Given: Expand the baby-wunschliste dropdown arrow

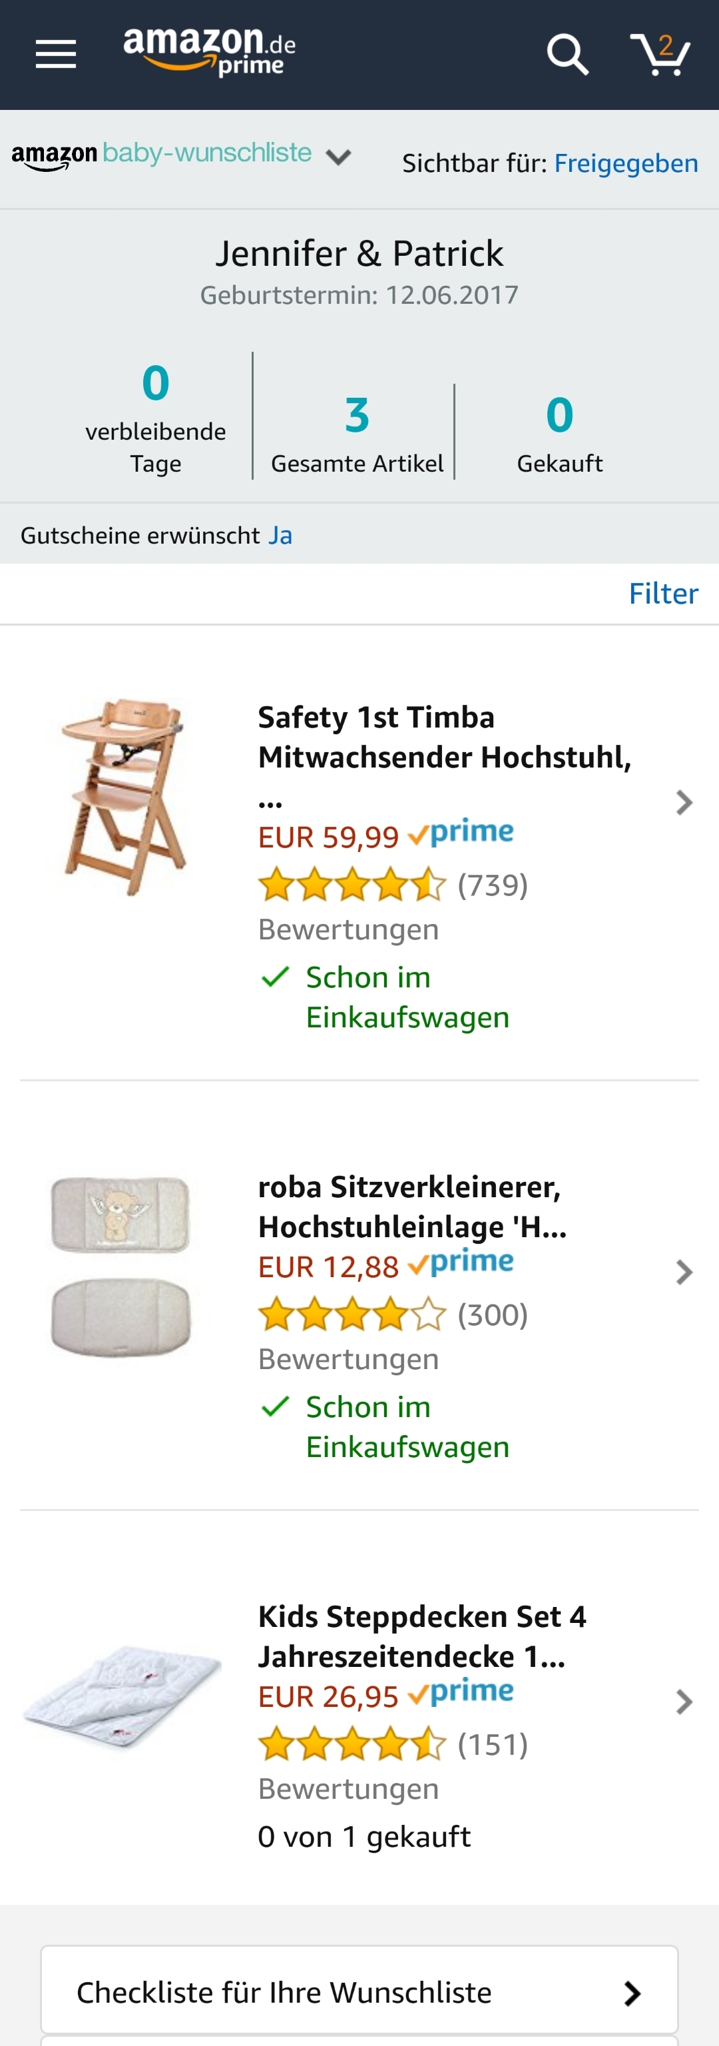Looking at the screenshot, I should (339, 157).
